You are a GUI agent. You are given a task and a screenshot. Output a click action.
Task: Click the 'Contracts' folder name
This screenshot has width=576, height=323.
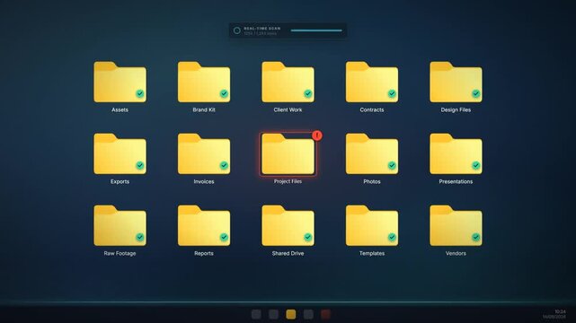click(x=372, y=109)
